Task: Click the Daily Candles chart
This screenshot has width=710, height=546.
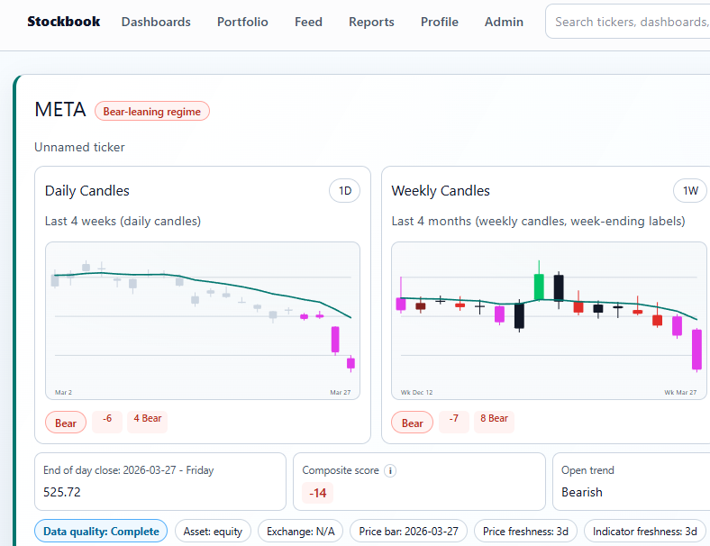Action: coord(203,321)
